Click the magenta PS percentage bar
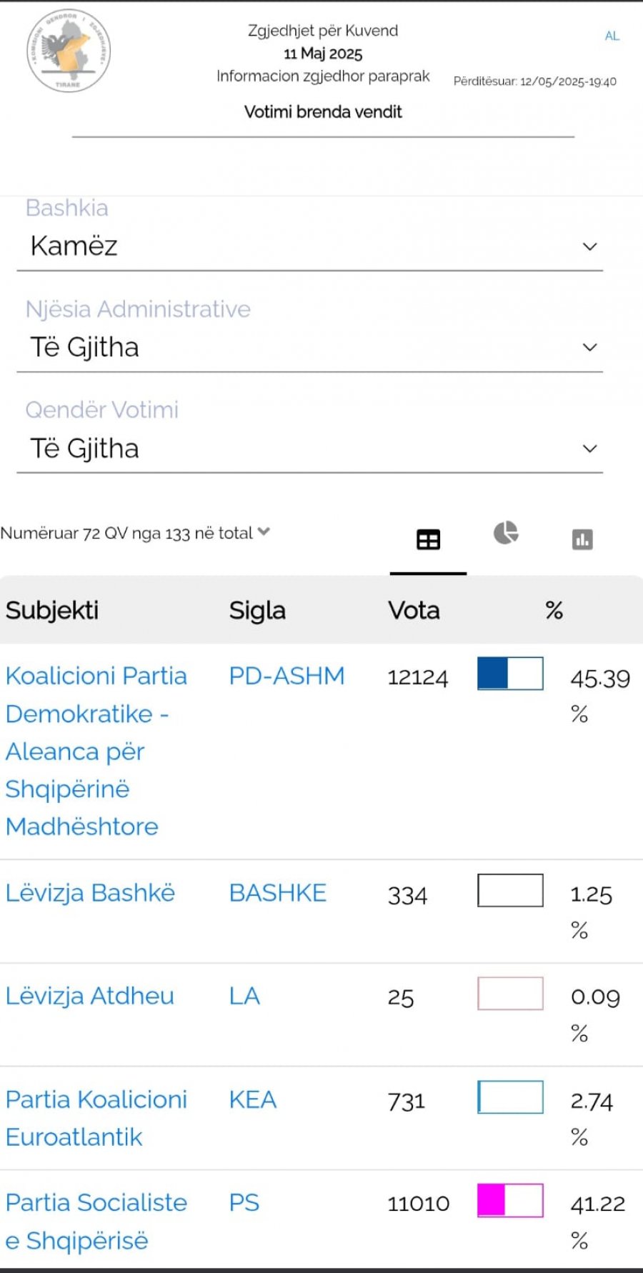 click(510, 1200)
